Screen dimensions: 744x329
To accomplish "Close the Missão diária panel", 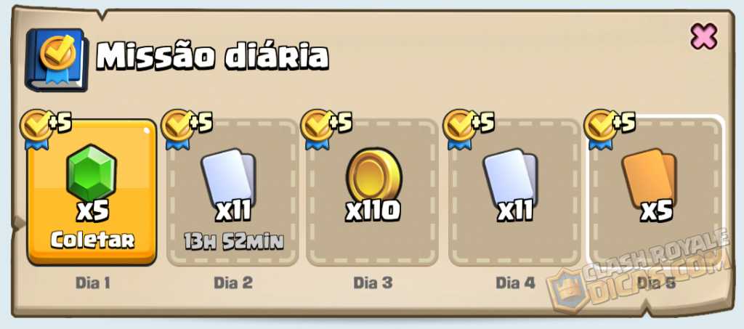I will (703, 36).
